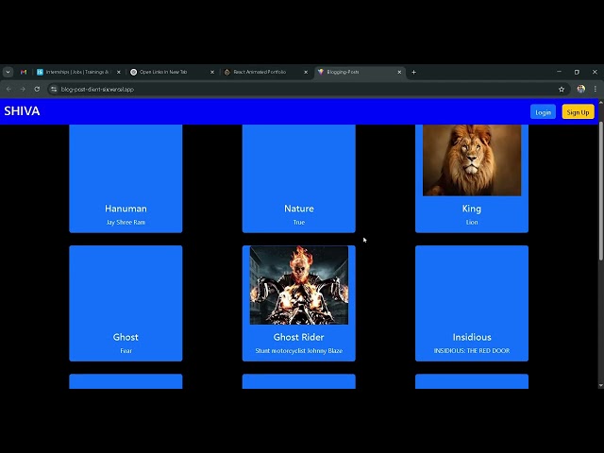View site information icon in address bar
The width and height of the screenshot is (604, 453).
(54, 90)
